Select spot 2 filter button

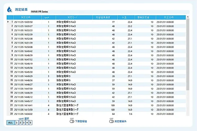click(x=20, y=123)
